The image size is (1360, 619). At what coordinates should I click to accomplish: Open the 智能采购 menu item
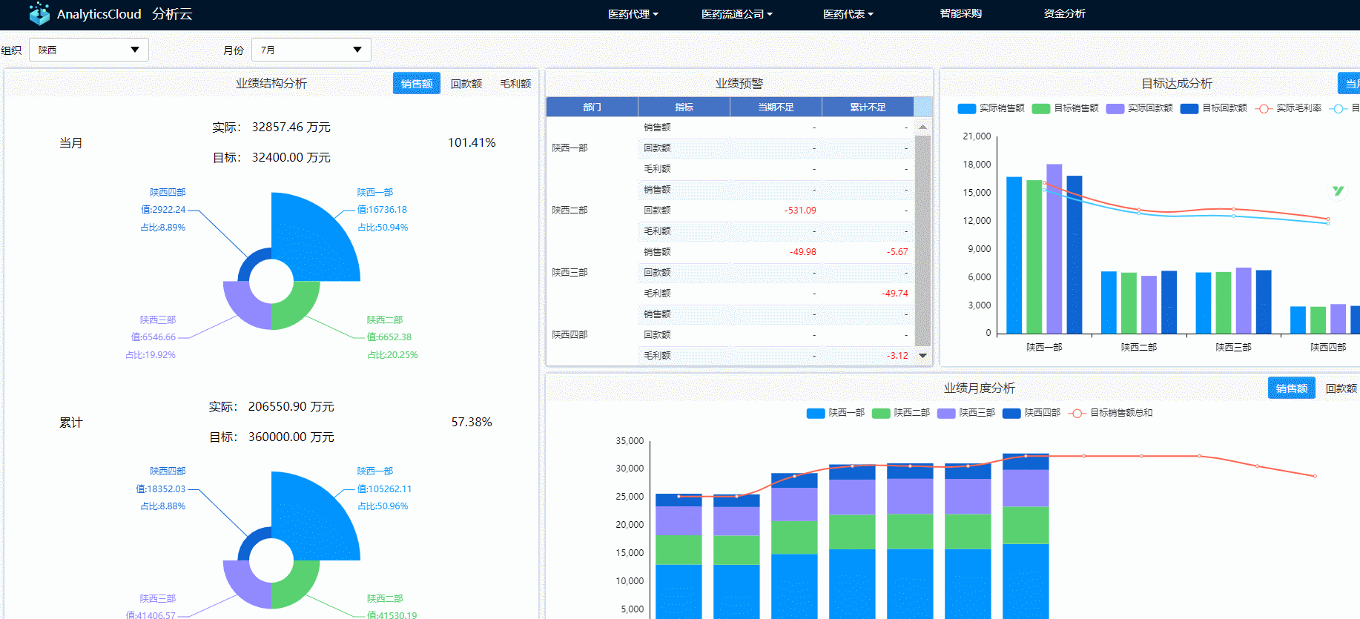pyautogui.click(x=960, y=14)
